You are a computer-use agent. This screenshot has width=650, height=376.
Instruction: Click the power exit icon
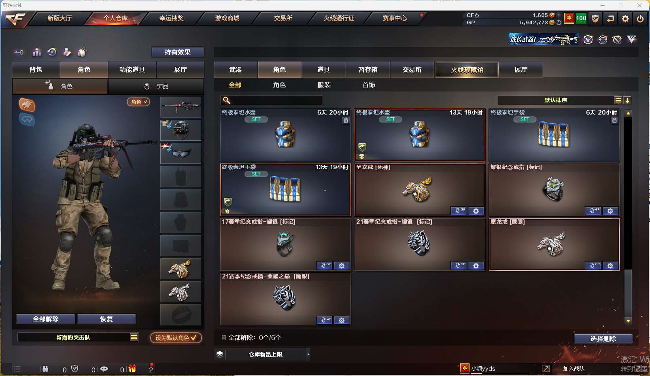click(640, 19)
